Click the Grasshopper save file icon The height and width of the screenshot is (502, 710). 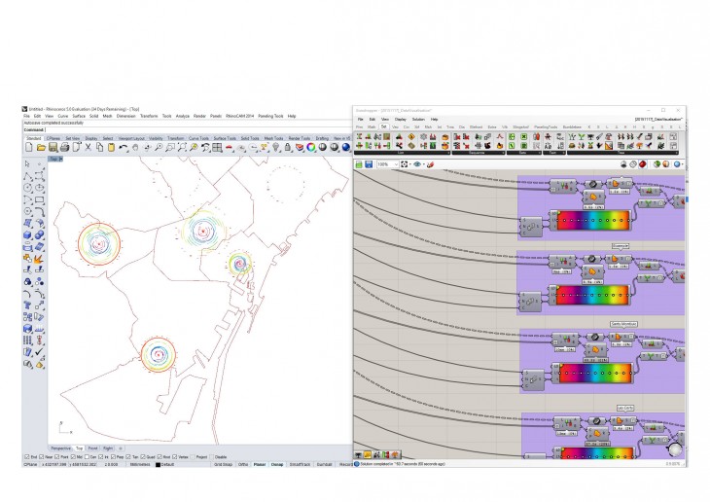(x=370, y=164)
